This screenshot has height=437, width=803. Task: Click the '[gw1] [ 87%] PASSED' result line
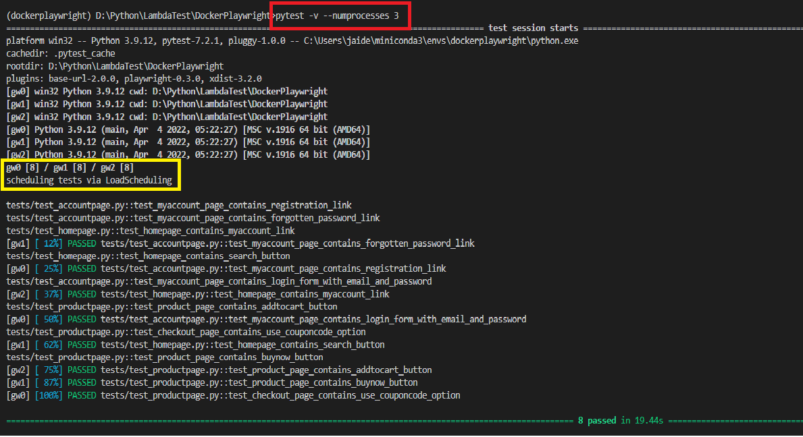pos(212,383)
